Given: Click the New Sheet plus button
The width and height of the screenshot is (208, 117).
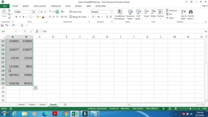Looking at the screenshot, I should [x=65, y=105].
